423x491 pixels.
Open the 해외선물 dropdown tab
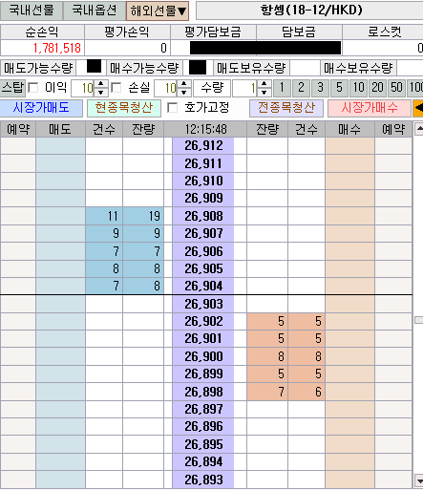158,11
